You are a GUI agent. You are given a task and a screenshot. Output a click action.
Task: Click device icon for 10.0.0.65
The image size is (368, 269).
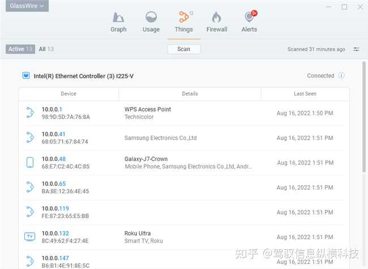point(30,187)
